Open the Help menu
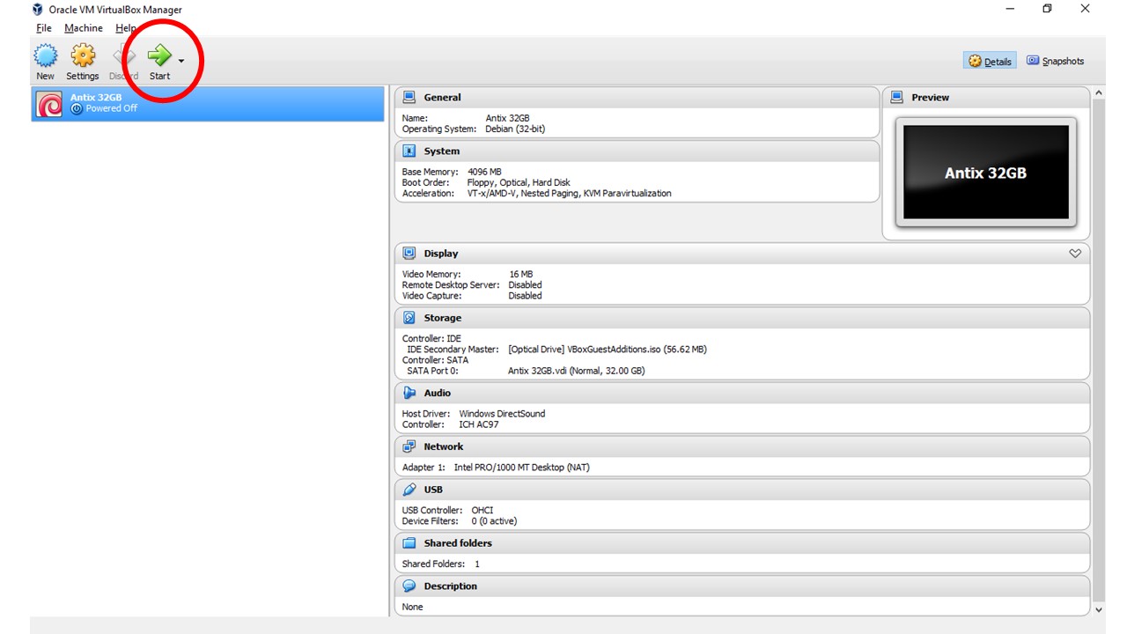This screenshot has height=634, width=1127. [126, 28]
